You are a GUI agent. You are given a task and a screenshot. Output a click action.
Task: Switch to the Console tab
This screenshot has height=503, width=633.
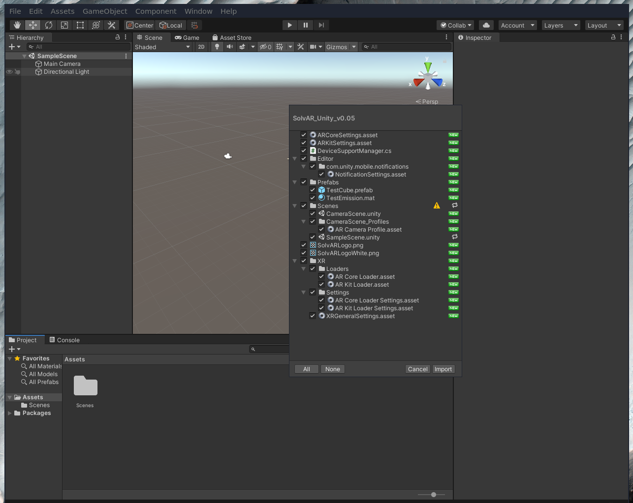point(64,340)
